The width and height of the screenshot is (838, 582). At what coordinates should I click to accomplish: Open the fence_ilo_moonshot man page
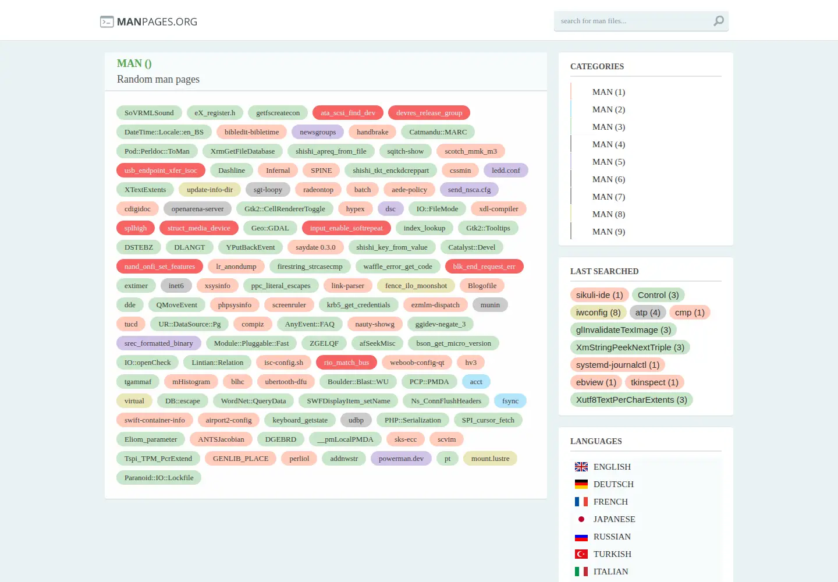[x=416, y=286]
